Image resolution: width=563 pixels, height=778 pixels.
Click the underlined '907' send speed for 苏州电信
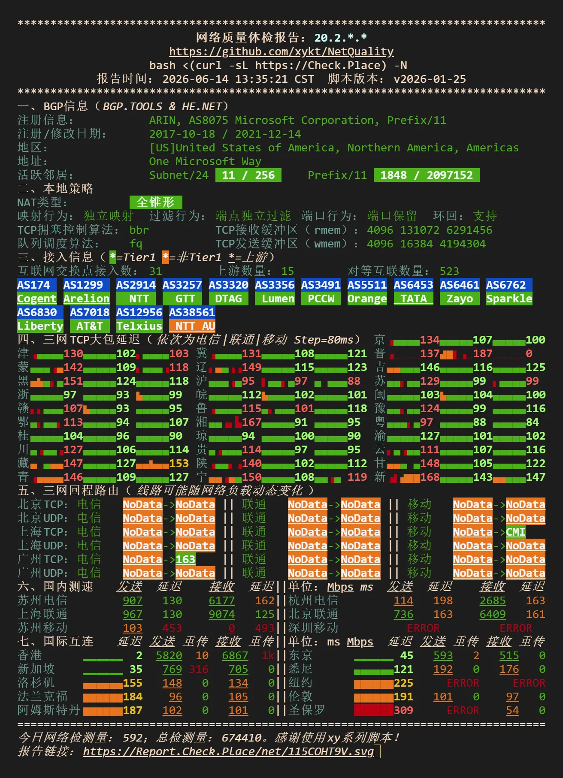(x=133, y=600)
